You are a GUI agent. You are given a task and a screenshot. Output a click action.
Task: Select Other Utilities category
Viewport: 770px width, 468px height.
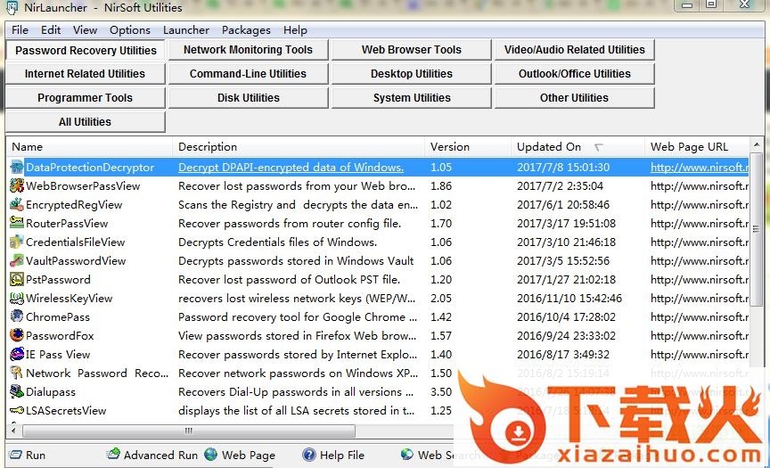(575, 98)
